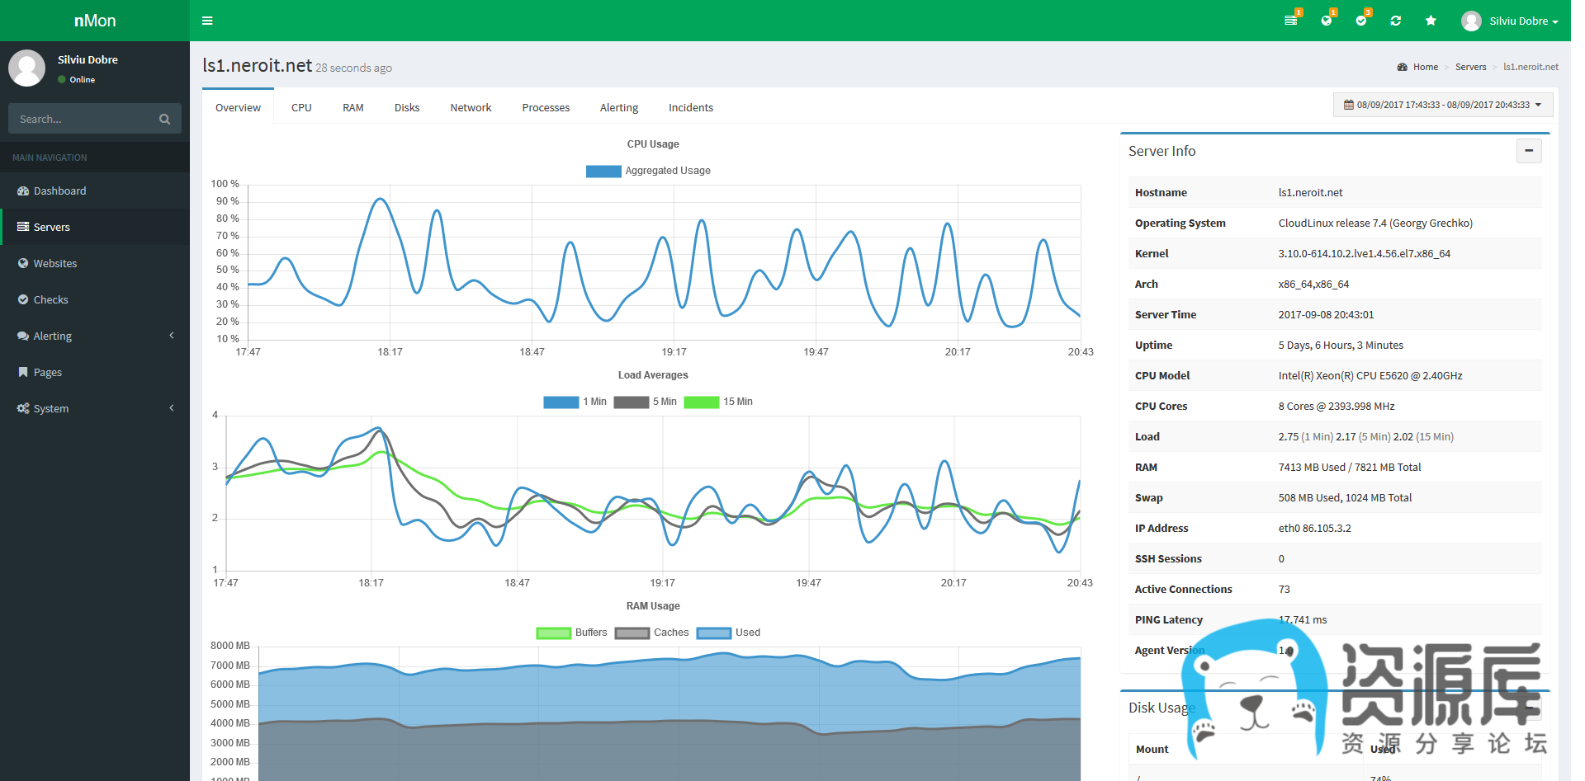1585x781 pixels.
Task: Open website alerts globe icon
Action: [1326, 21]
